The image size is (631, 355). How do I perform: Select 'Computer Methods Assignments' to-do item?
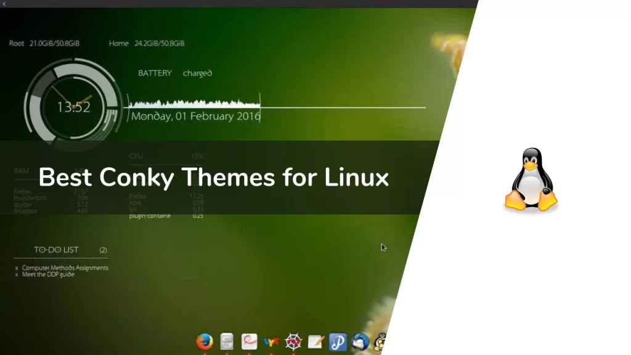(65, 267)
